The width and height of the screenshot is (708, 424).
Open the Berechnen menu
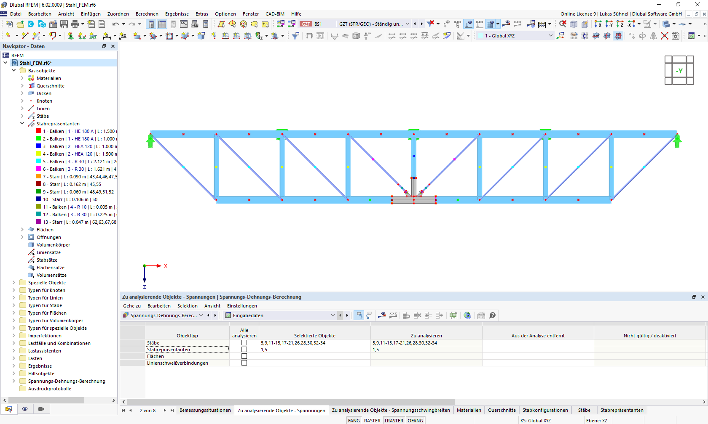click(147, 14)
